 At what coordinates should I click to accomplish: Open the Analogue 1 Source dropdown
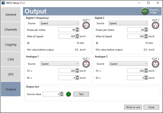pos(60,64)
